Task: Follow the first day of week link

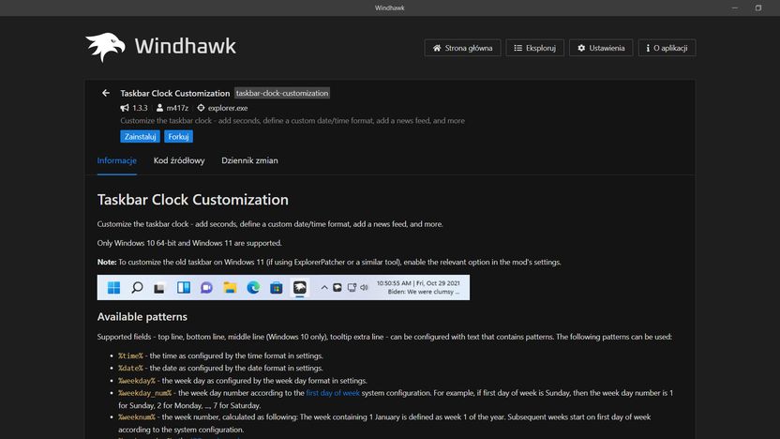Action: 333,393
